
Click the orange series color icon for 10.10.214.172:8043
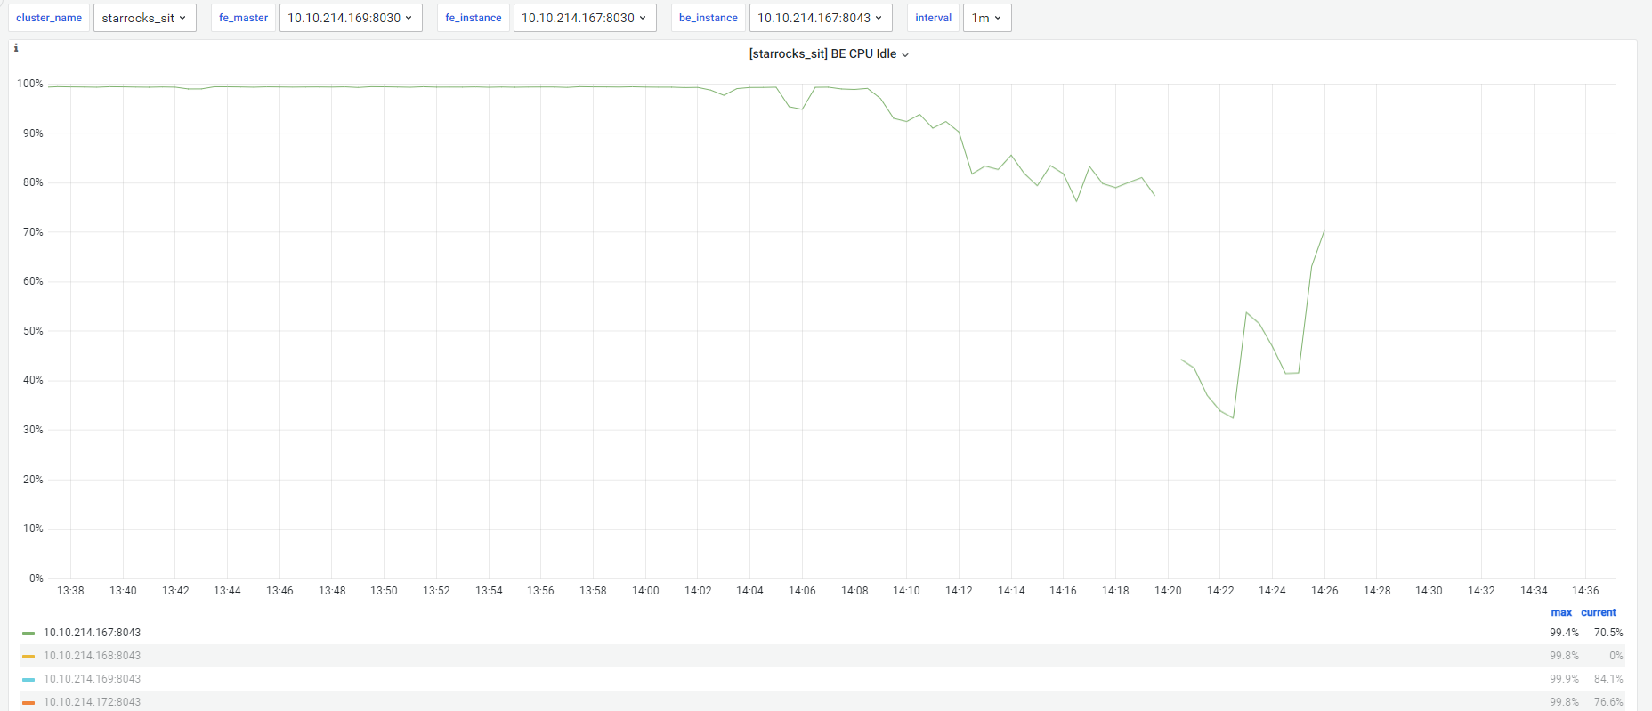pyautogui.click(x=28, y=703)
